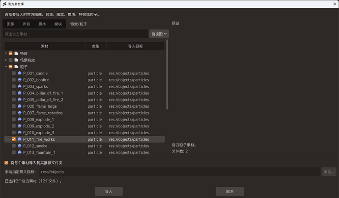339x198 pixels.
Task: Check the P_006_flame_large checkbox
Action: [14, 106]
